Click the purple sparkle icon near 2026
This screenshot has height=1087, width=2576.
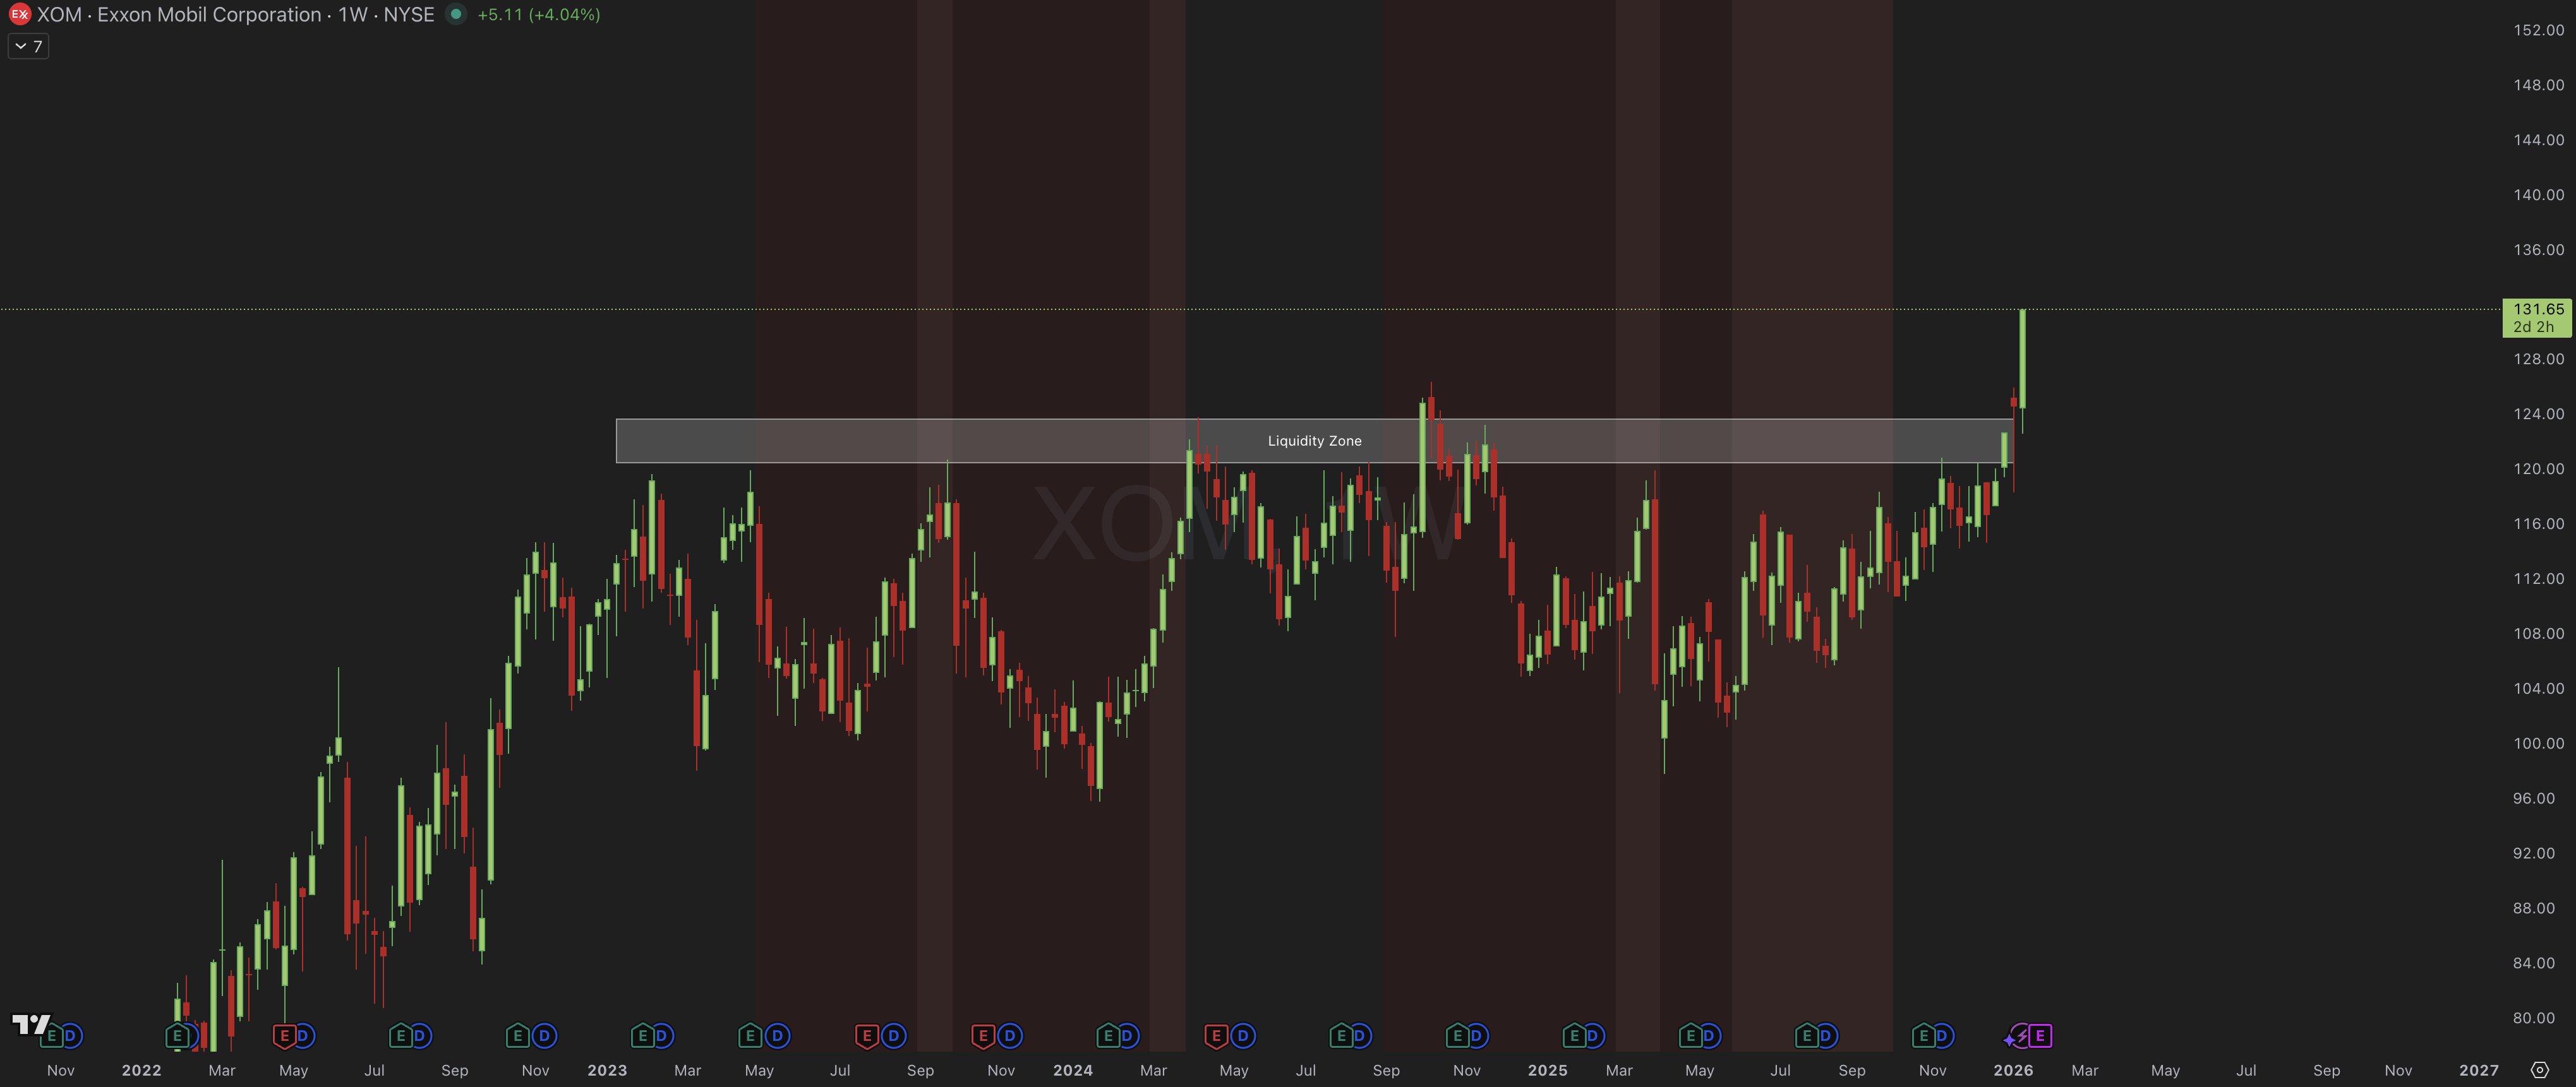(2009, 1040)
